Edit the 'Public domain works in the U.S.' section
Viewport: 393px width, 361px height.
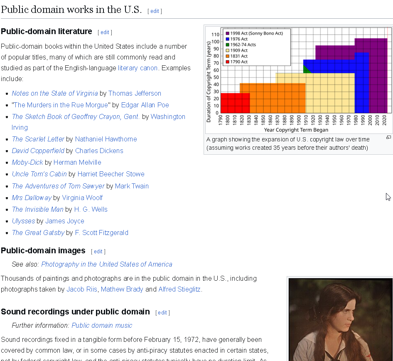(155, 11)
